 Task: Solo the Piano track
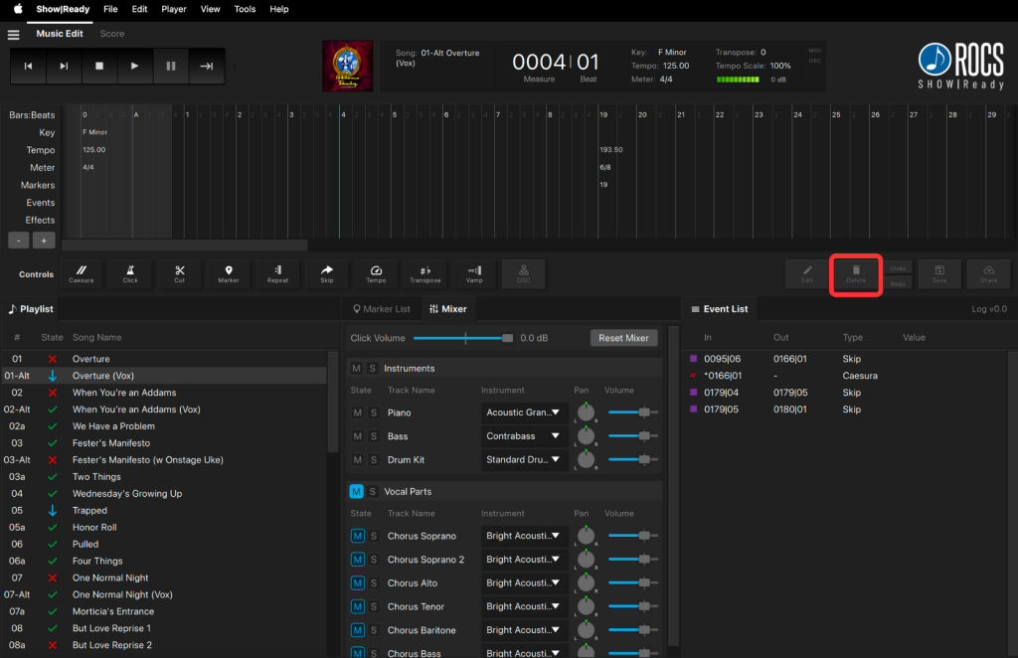click(x=374, y=412)
